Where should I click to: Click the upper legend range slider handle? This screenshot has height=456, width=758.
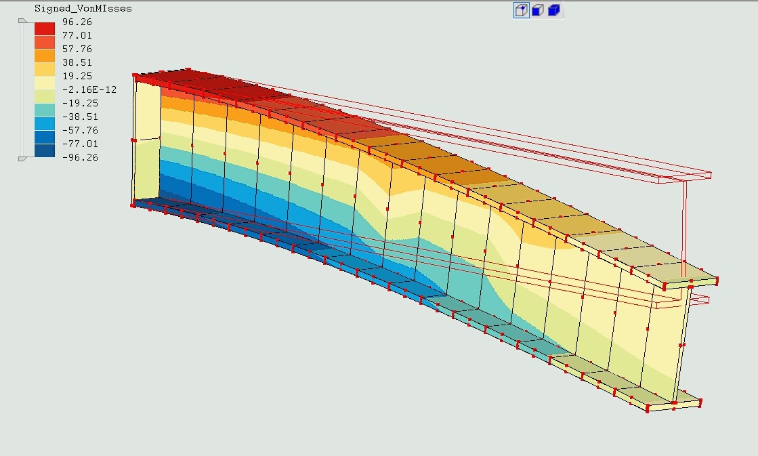pos(23,21)
